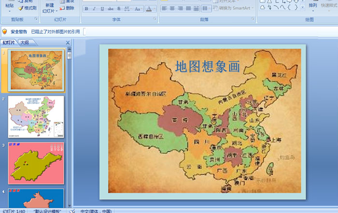Image resolution: width=338 pixels, height=213 pixels.
Task: Select slide 4 blue thumbnail
Action: [36, 198]
